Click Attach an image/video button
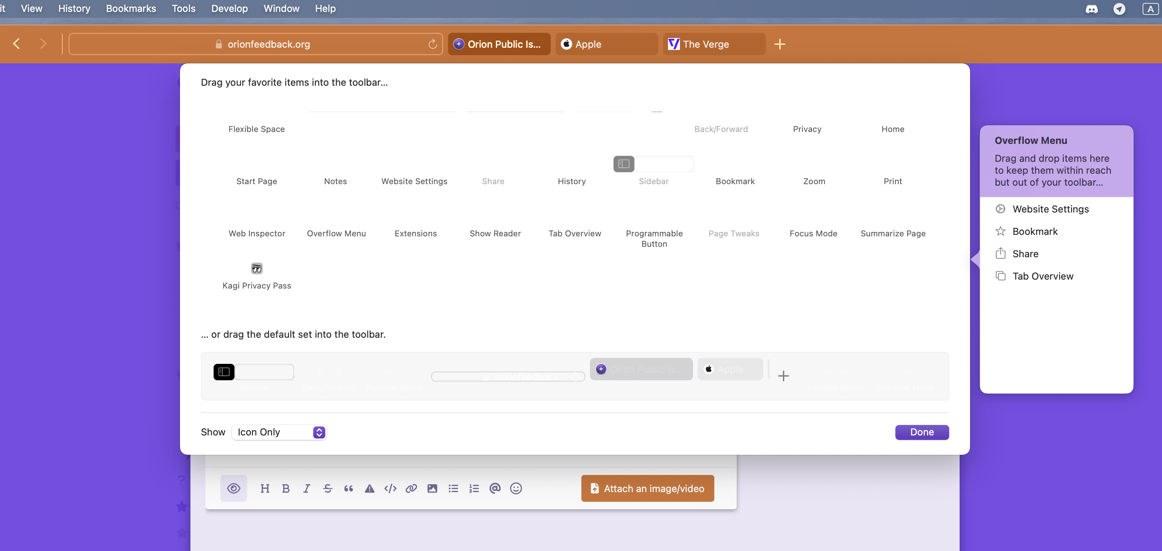1162x551 pixels. click(647, 488)
